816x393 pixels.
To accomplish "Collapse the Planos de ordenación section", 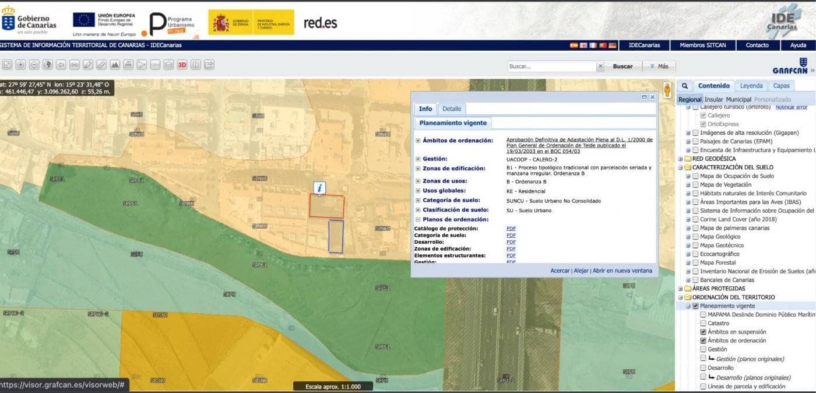I will tap(418, 219).
